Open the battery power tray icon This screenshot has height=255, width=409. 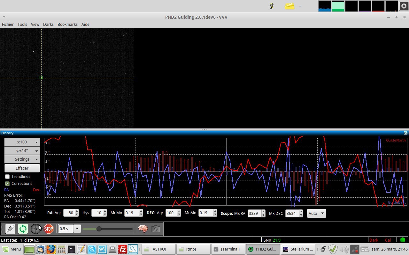tap(365, 249)
